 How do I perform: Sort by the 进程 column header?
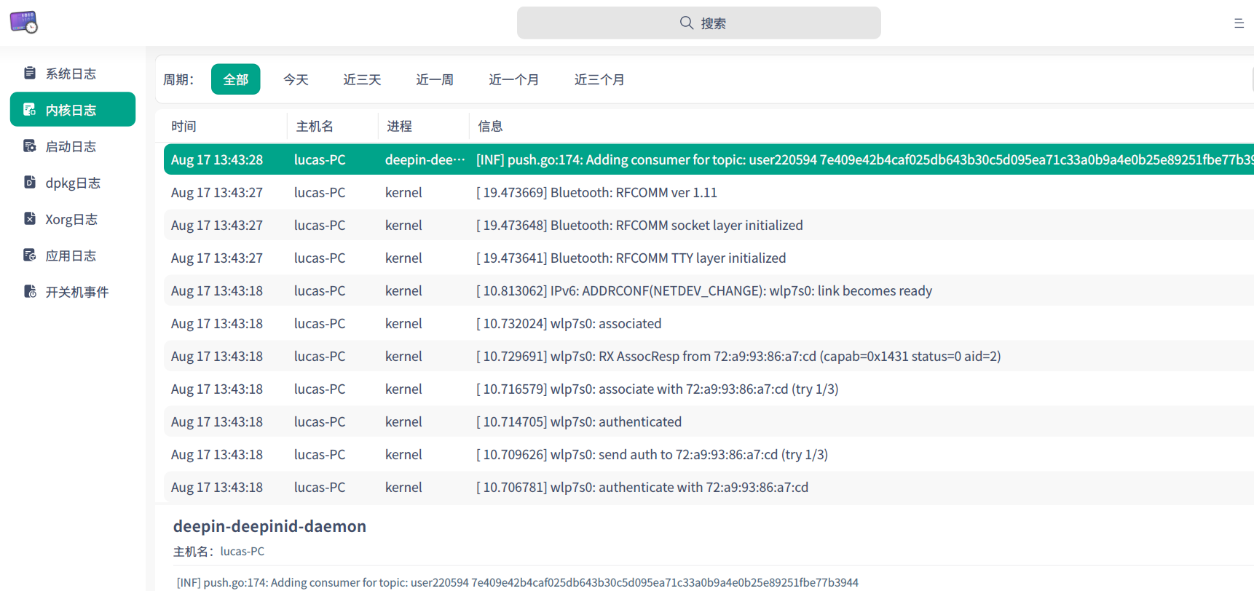pos(399,126)
